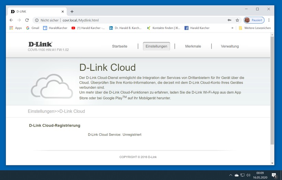
Task: Click the D-Link logo
Action: tap(40, 44)
